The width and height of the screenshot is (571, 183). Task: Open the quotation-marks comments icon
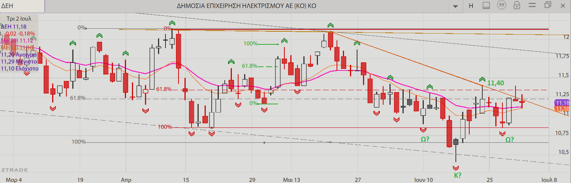click(502, 5)
